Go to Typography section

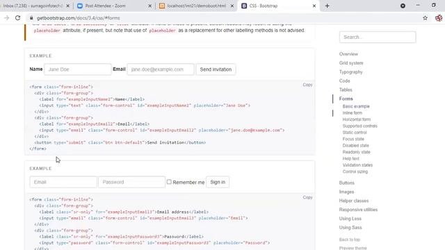(x=350, y=72)
